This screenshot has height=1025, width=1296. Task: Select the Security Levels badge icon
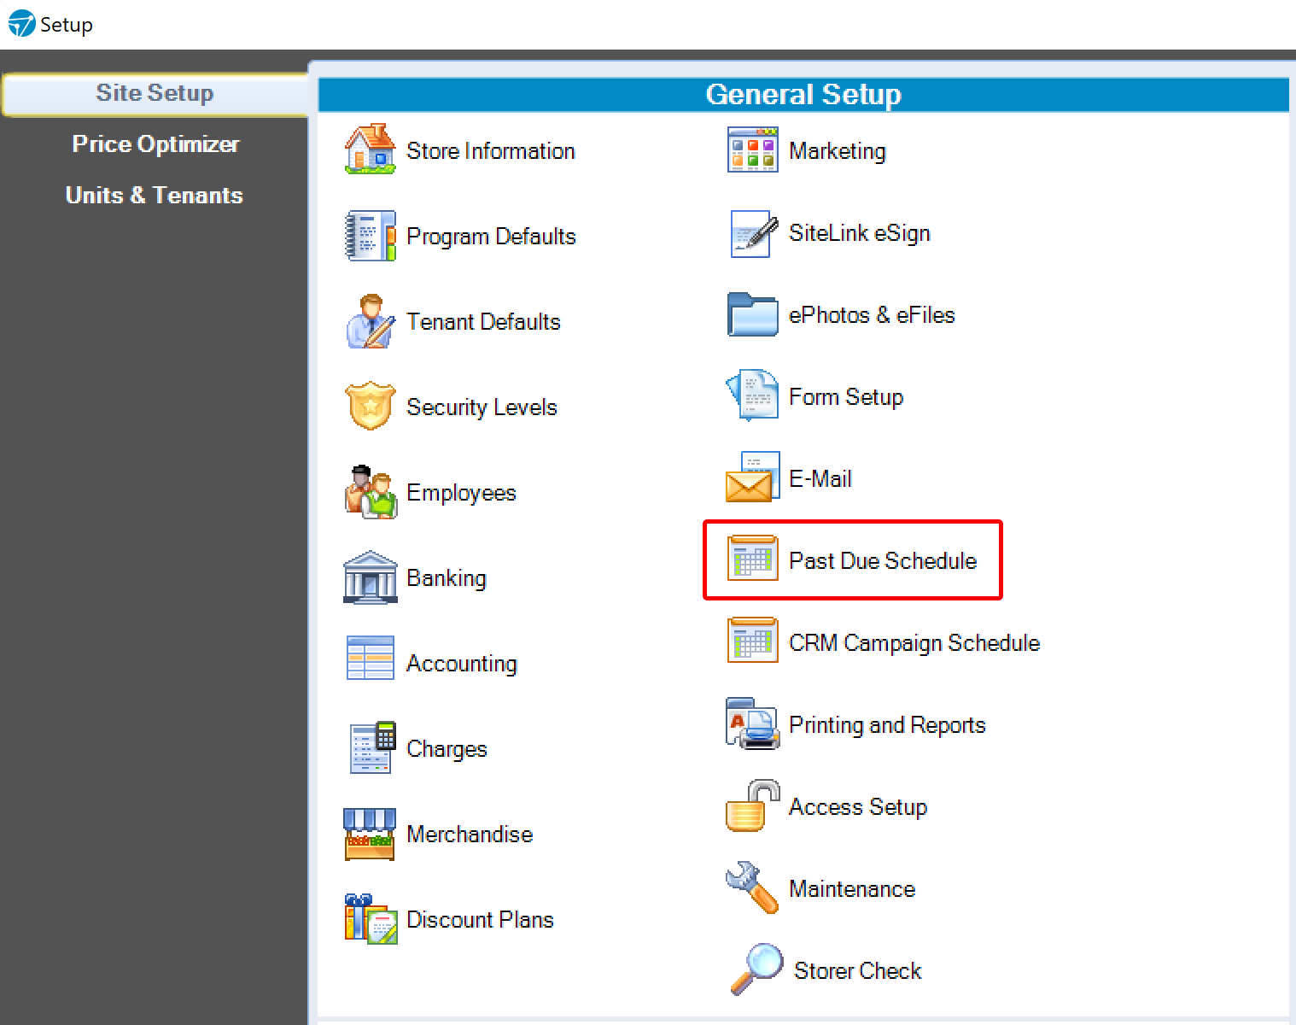pos(370,406)
